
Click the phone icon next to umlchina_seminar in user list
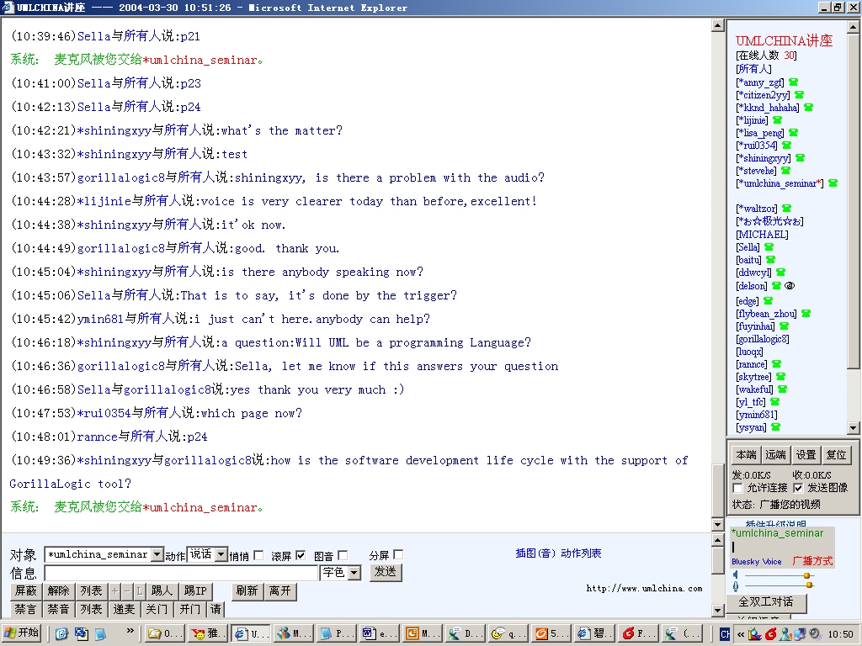click(x=833, y=183)
